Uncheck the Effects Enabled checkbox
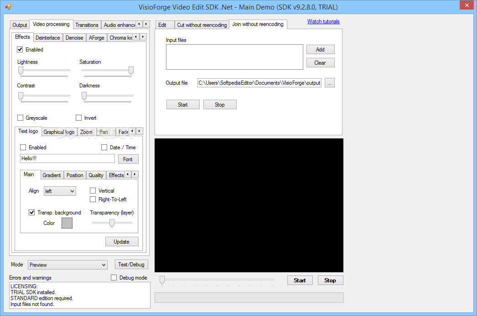The height and width of the screenshot is (316, 477). [x=20, y=49]
